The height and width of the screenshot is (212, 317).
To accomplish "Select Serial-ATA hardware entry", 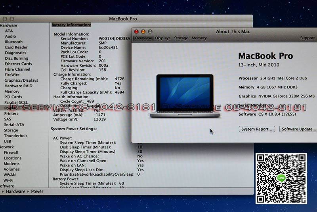I will (14, 125).
